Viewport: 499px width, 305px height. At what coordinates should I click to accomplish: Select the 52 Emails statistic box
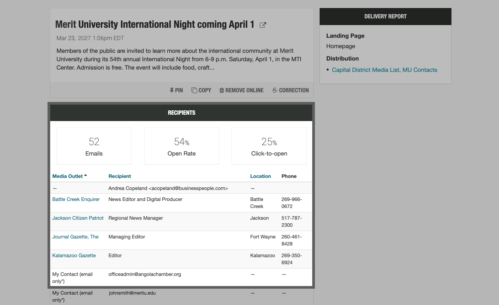94,145
